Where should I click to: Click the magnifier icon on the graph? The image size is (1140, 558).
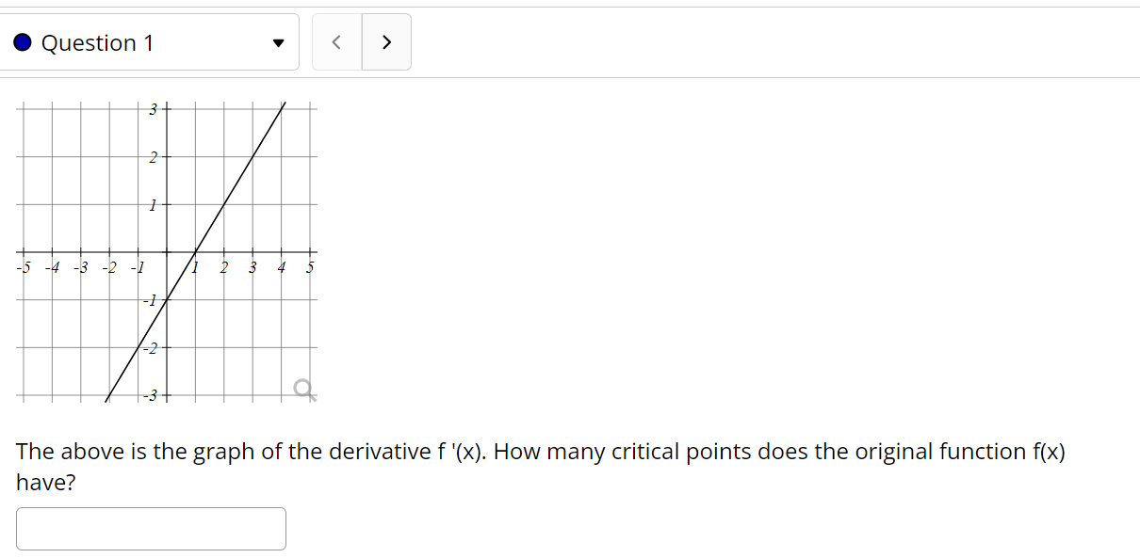303,389
